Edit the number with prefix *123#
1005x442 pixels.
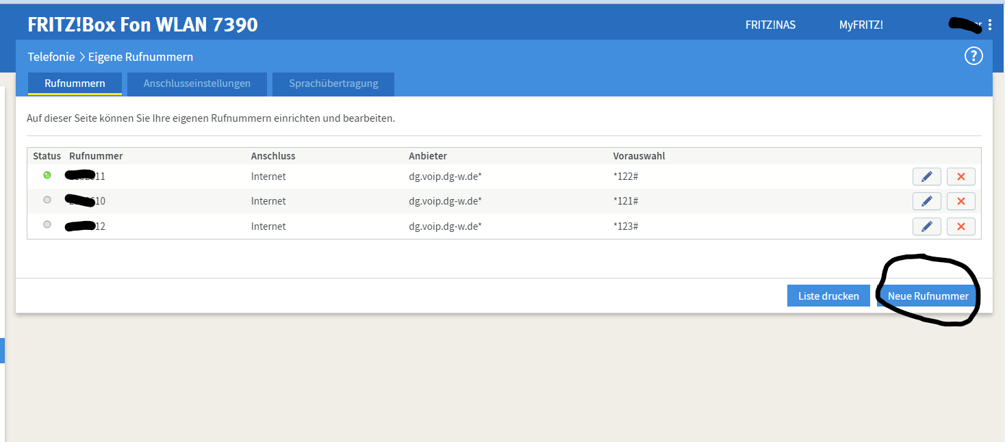pos(927,226)
